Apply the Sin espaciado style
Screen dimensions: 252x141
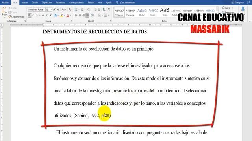click(130, 12)
